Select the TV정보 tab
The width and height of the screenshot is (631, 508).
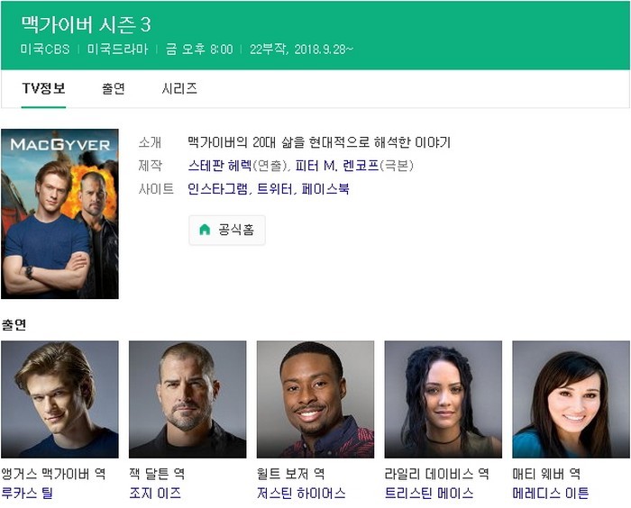point(43,88)
